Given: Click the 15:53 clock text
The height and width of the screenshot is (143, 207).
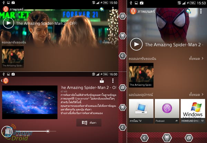Looking at the screenshot, I should [201, 3].
